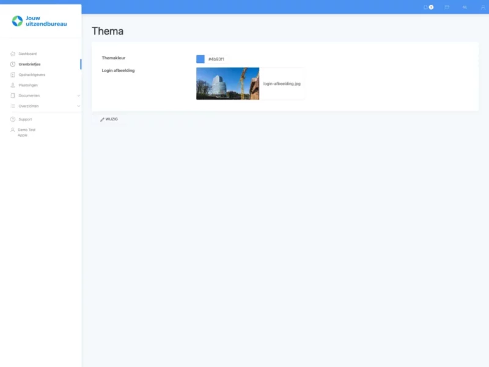Go to the Opdrachtgevers menu item
The width and height of the screenshot is (489, 367).
point(32,75)
